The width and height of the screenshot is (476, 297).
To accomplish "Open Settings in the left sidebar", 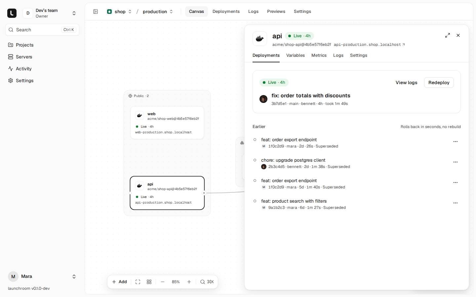I will pyautogui.click(x=42, y=81).
